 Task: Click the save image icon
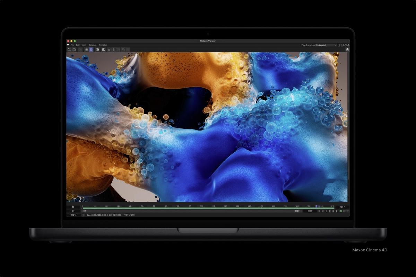[x=74, y=50]
